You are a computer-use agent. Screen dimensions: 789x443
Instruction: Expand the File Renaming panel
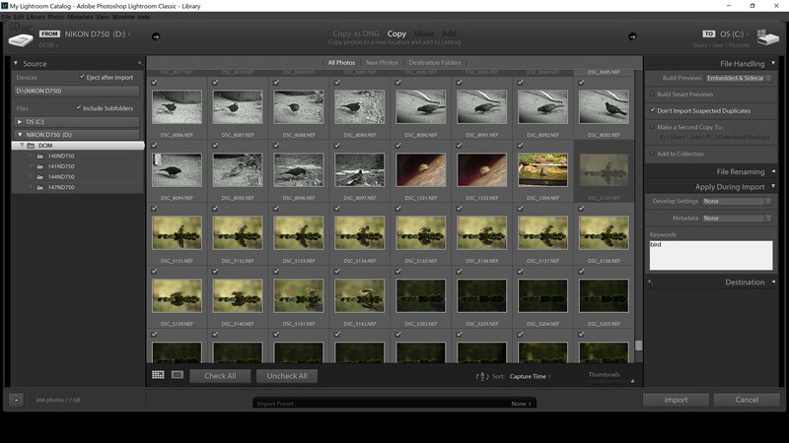click(x=773, y=171)
